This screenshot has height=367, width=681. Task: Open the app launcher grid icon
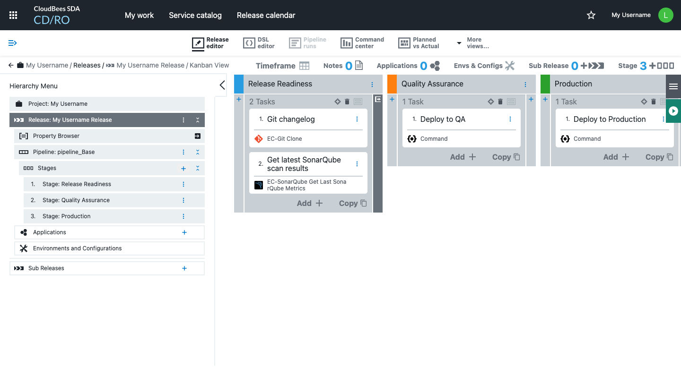(x=13, y=15)
